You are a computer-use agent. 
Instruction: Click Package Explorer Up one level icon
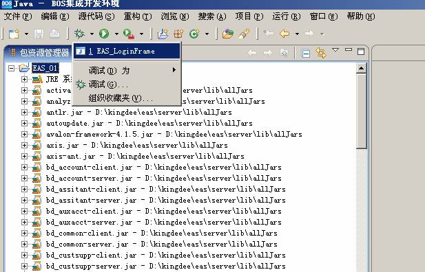click(284, 52)
